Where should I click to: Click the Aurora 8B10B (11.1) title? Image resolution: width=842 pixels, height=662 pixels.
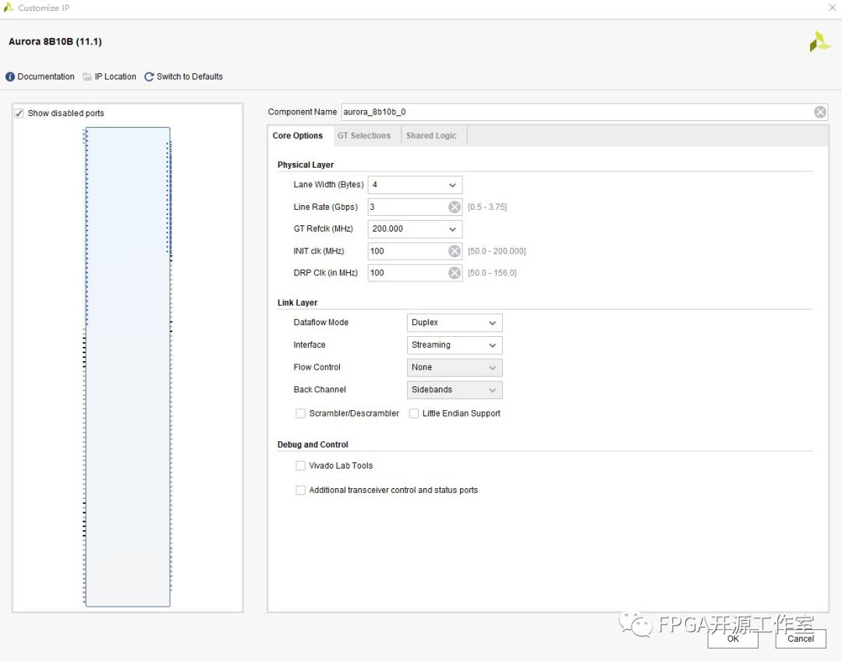pos(55,41)
